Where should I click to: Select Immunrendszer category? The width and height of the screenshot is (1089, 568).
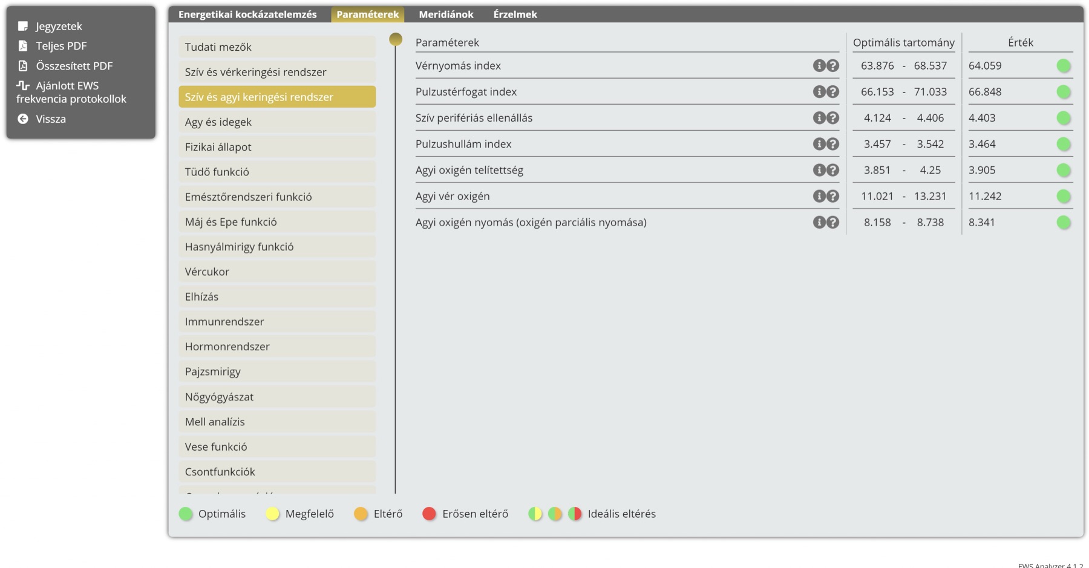point(277,321)
